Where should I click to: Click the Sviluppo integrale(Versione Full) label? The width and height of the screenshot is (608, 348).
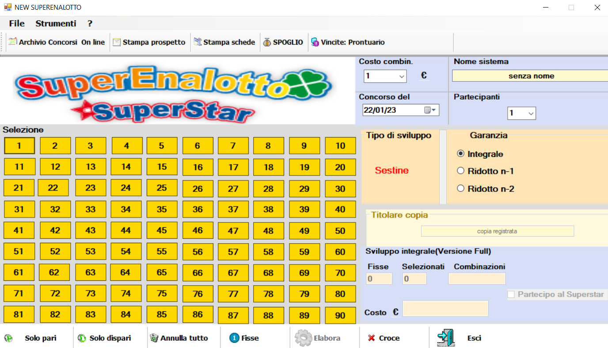coord(429,252)
